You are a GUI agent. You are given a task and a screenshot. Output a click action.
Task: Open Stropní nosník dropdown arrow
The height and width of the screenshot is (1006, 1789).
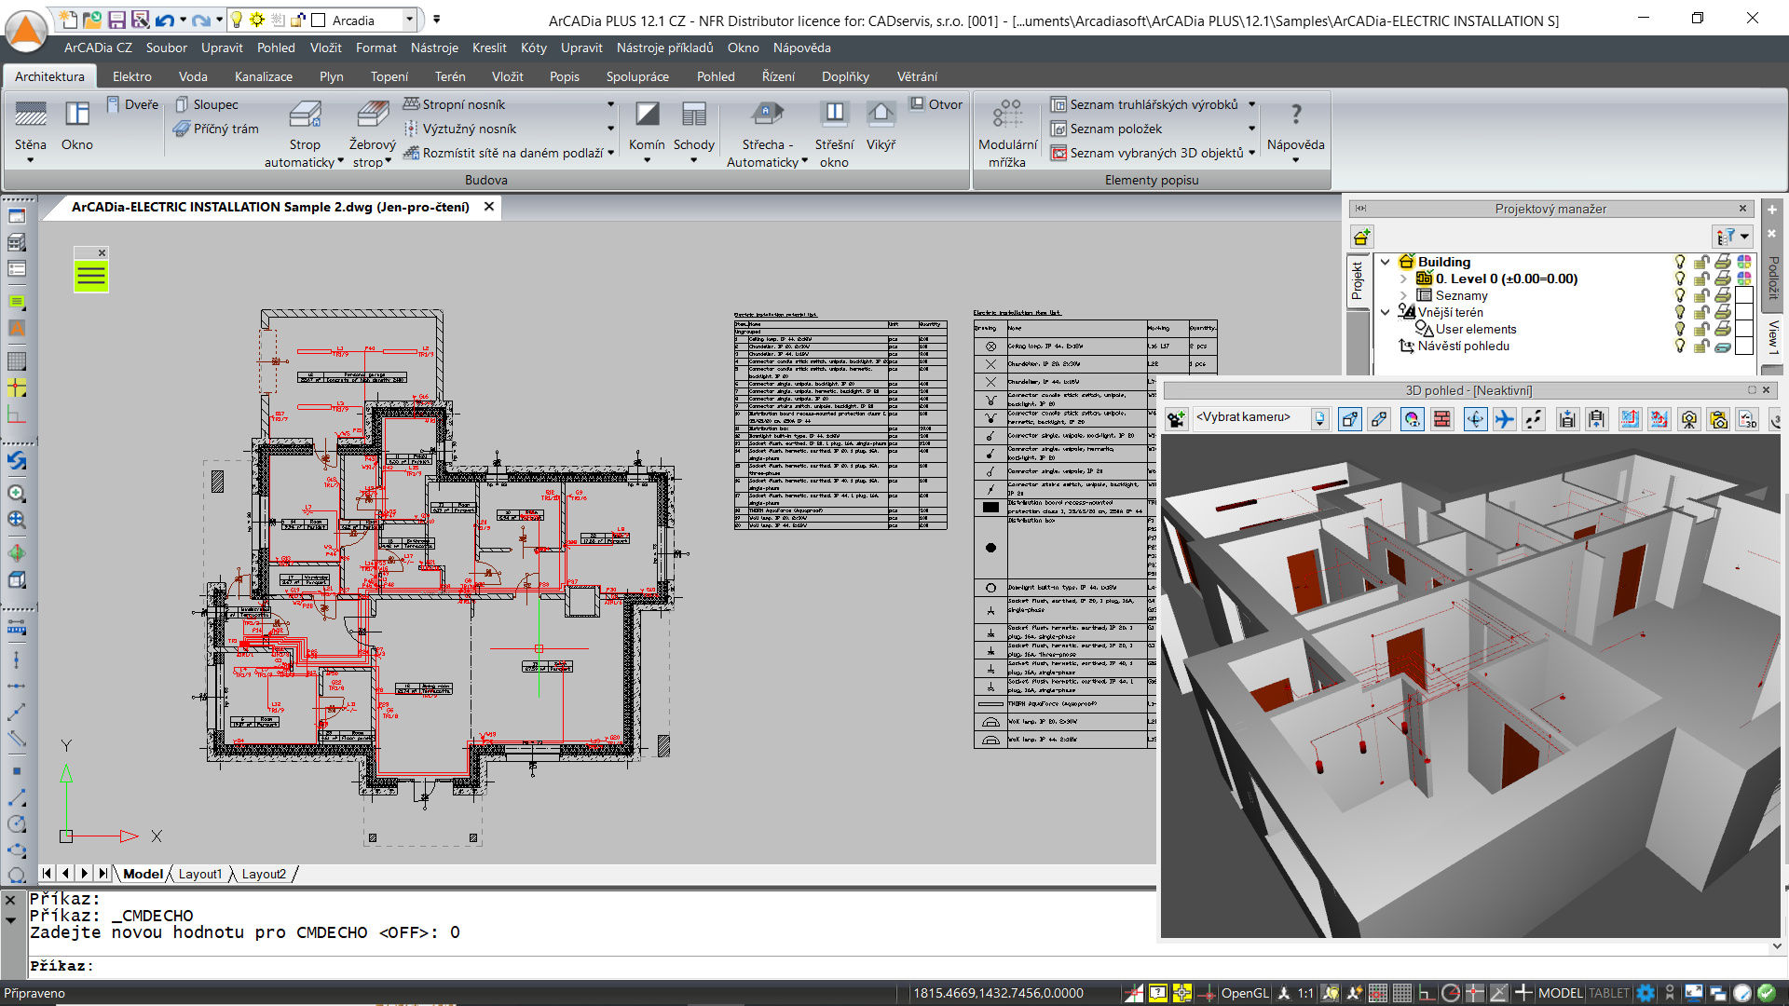(x=611, y=104)
